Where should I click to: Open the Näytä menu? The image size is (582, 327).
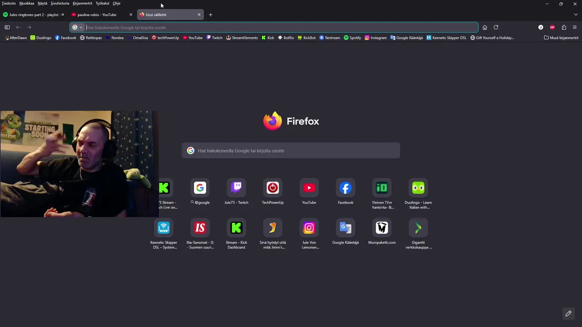(x=42, y=3)
